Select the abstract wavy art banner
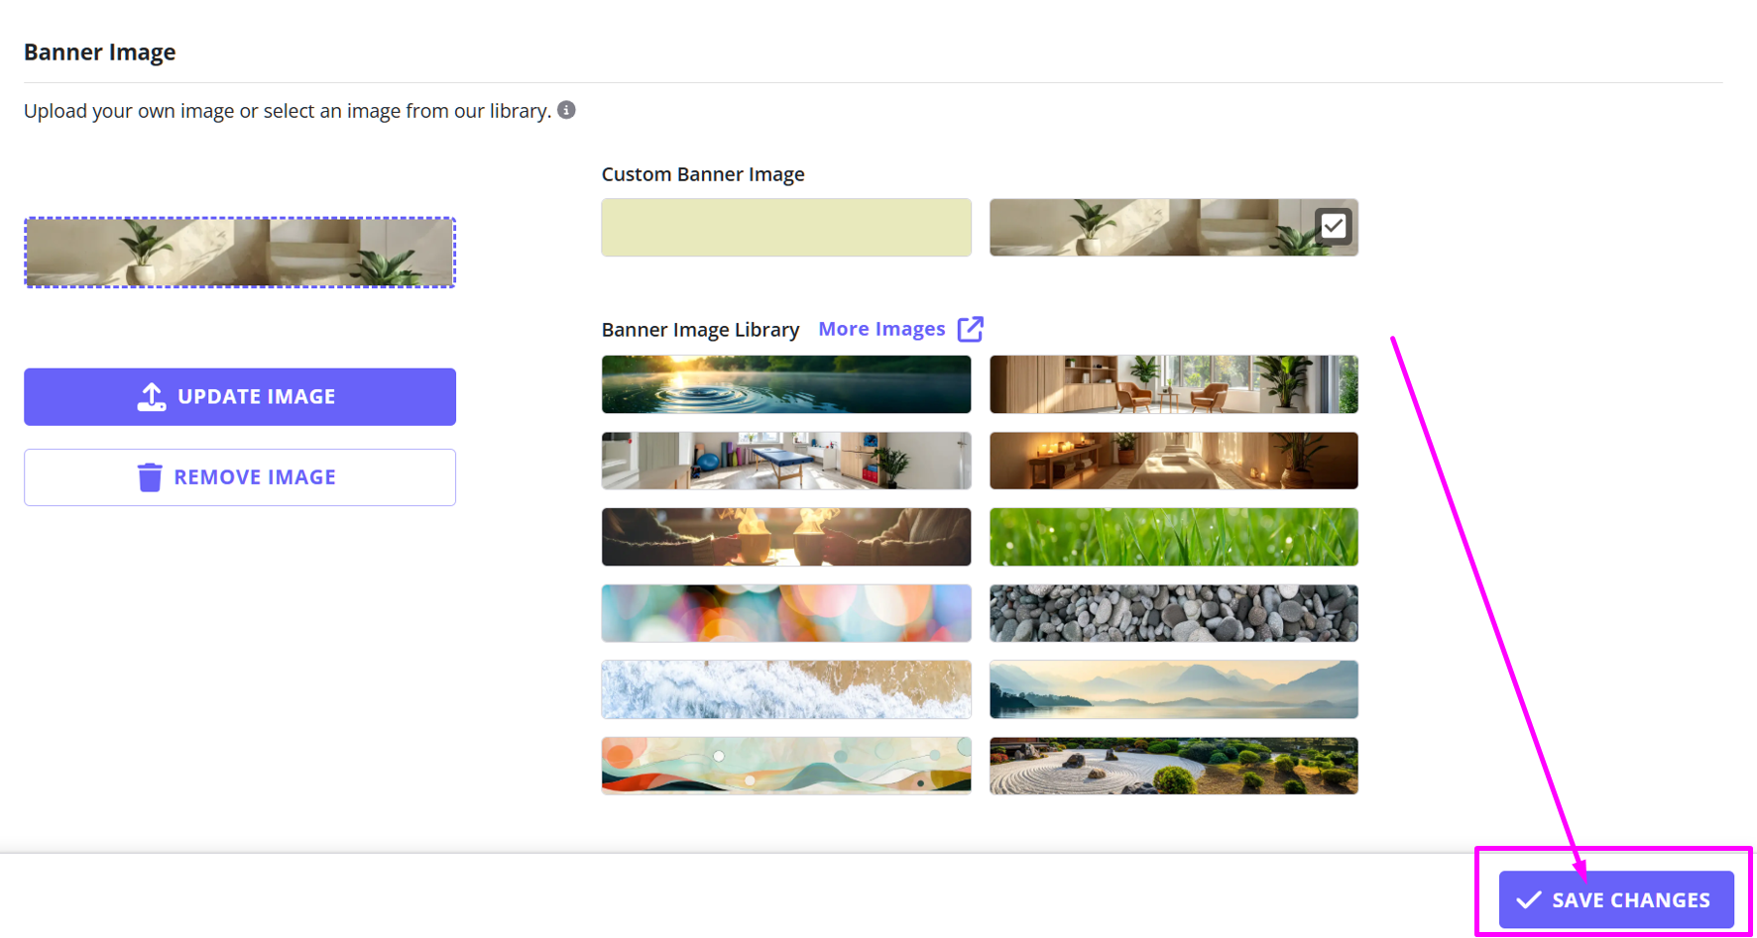 coord(785,766)
